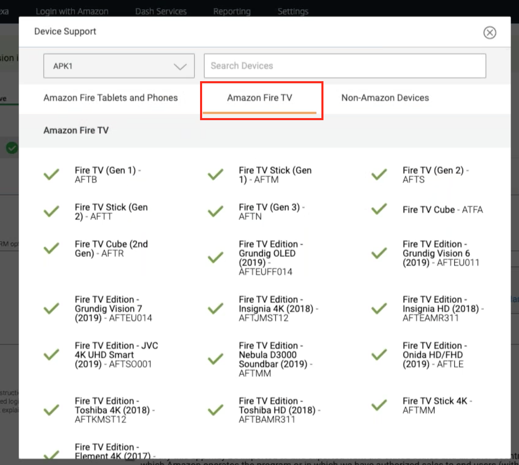519x465 pixels.
Task: Click the APK1 dropdown chevron arrow
Action: click(x=180, y=66)
